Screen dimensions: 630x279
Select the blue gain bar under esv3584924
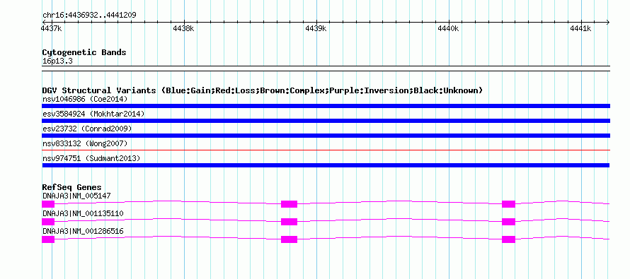click(326, 121)
